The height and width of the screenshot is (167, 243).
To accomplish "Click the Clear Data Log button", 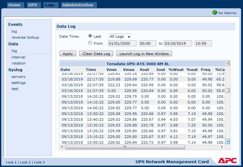I will [x=96, y=54].
